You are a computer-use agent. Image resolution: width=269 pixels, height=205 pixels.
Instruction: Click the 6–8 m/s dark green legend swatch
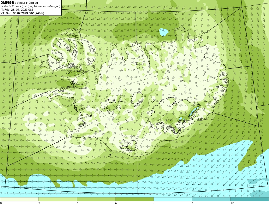click(x=134, y=199)
